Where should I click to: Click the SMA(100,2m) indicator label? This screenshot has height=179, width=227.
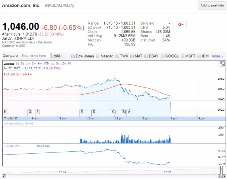pyautogui.click(x=18, y=75)
